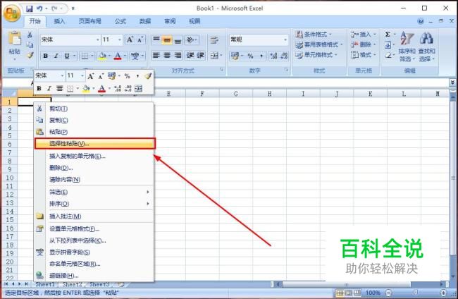The image size is (458, 299).
Task: Click the ribbon Align Text Left icon
Action: tap(156, 55)
